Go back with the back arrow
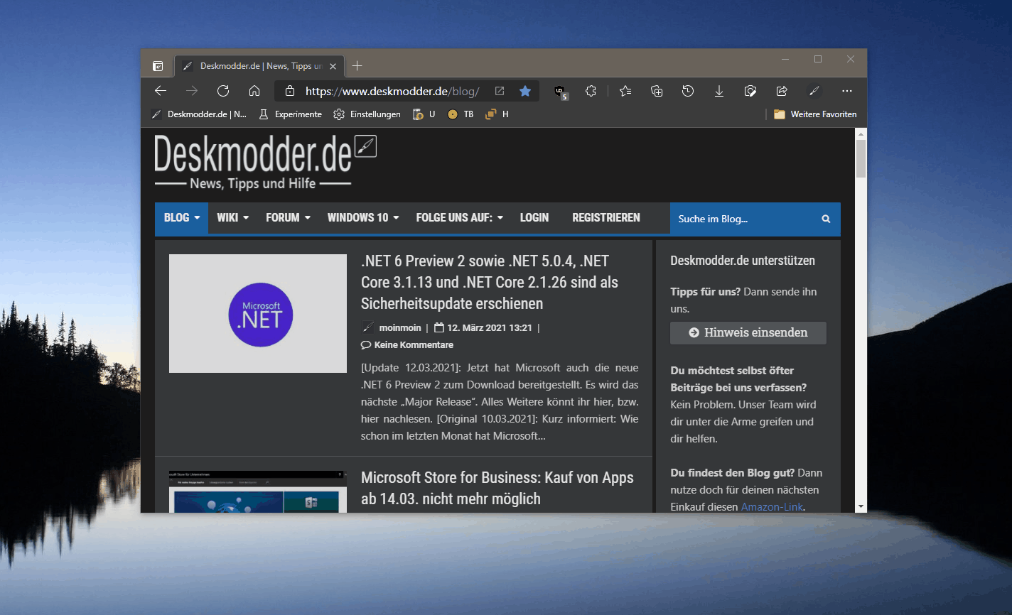1012x615 pixels. [161, 91]
